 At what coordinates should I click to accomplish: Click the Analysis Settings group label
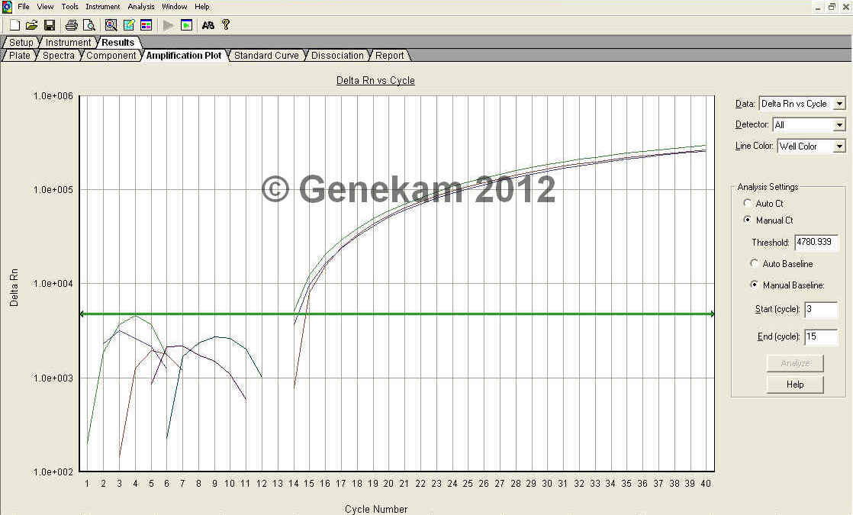pos(768,186)
